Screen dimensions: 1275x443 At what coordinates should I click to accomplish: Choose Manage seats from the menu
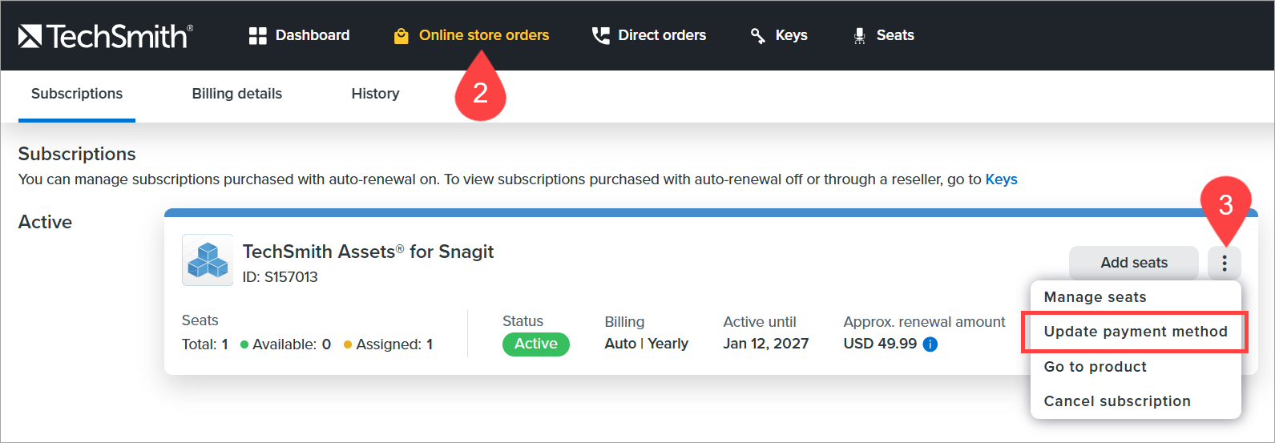coord(1095,297)
